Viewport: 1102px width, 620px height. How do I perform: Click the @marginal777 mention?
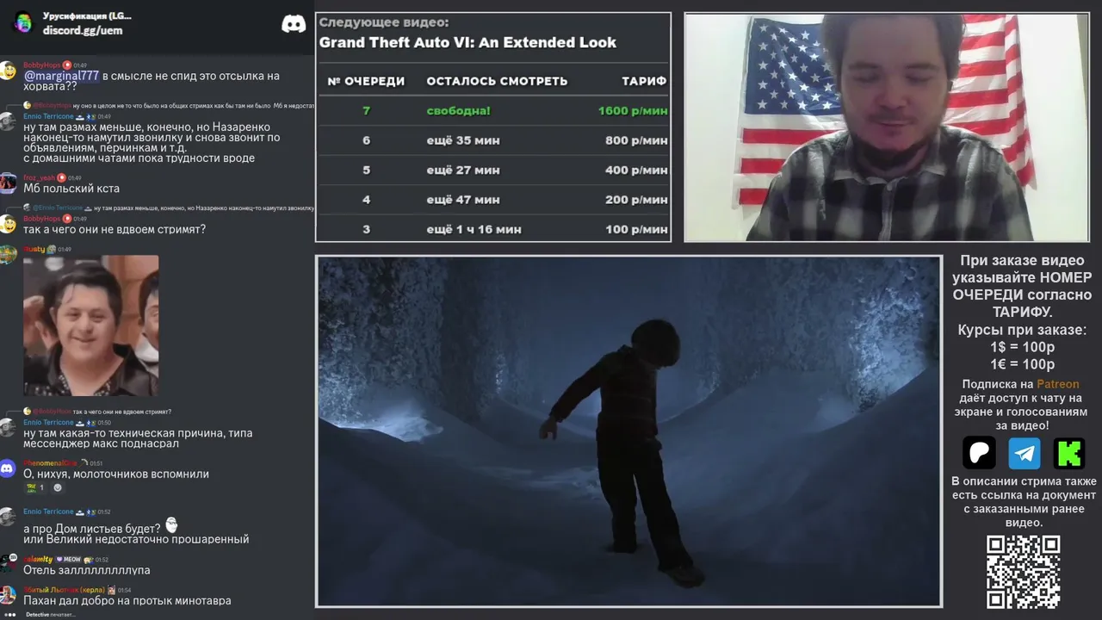tap(61, 76)
